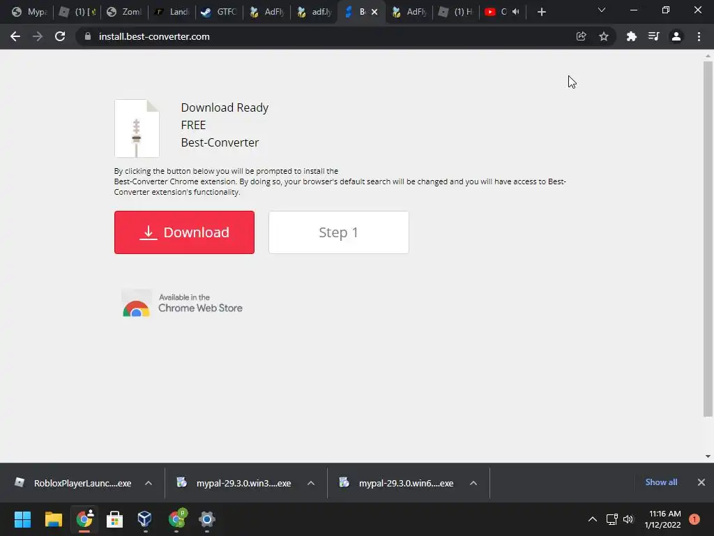Screen dimensions: 714x536
Task: Open Settings gear from taskbar
Action: (206, 519)
